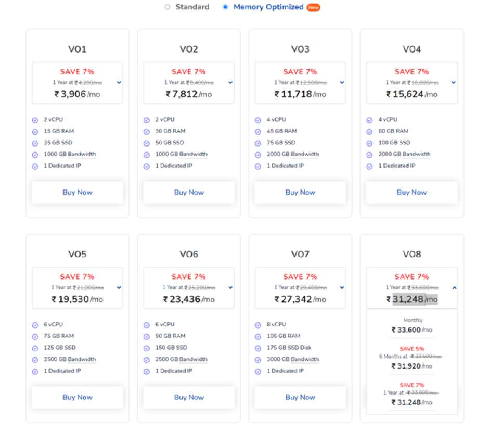Expand VO1 billing period dropdown

pos(119,83)
